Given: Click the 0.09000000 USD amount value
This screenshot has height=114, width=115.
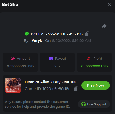Looking at the screenshot, I should [20, 66].
